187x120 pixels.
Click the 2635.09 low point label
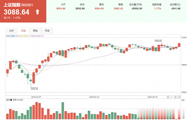[34, 89]
